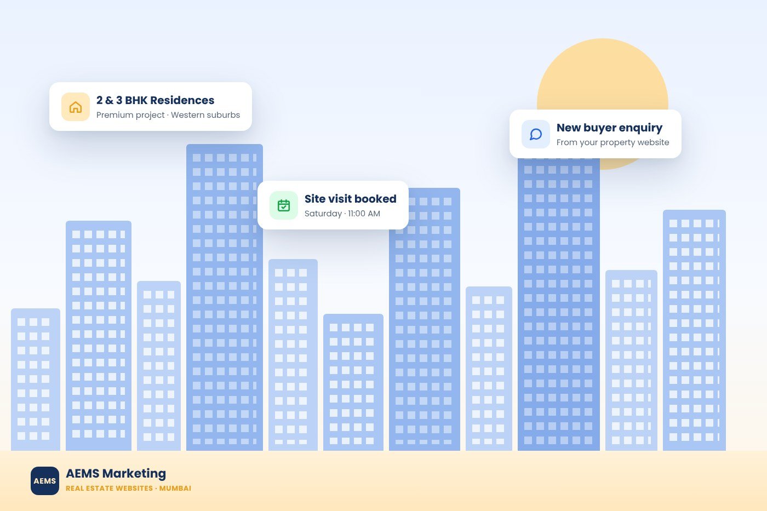The width and height of the screenshot is (767, 511).
Task: Select the "Site visit booked" heading
Action: click(351, 199)
